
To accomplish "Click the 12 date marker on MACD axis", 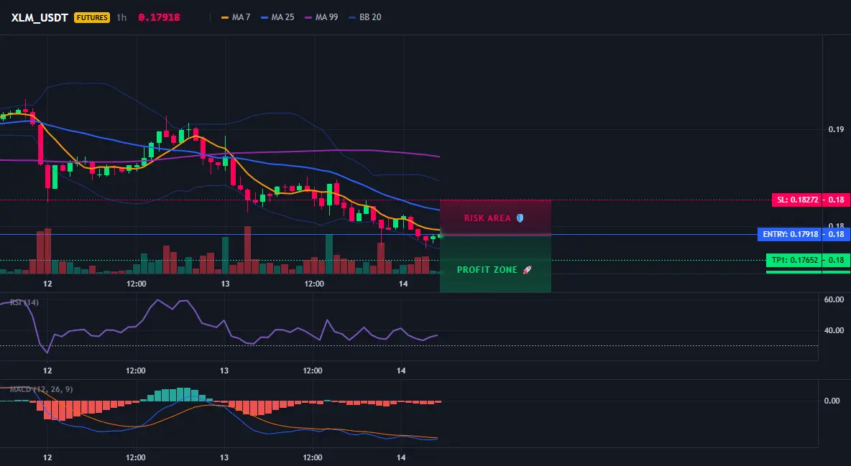I will click(47, 457).
